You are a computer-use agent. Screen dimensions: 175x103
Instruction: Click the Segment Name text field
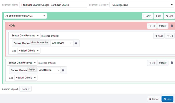click(53, 5)
